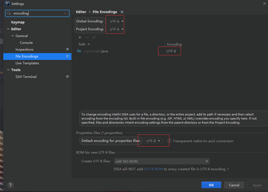268x192 pixels.
Task: Click project-level icon next to SSH Terminal
Action: click(x=68, y=77)
